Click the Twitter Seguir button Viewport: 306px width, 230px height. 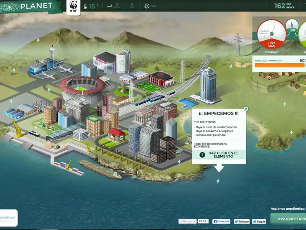[259, 222]
